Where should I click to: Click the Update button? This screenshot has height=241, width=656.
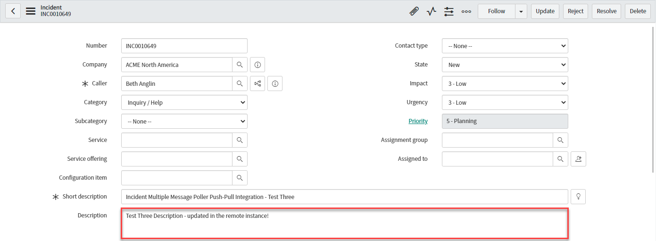[545, 11]
